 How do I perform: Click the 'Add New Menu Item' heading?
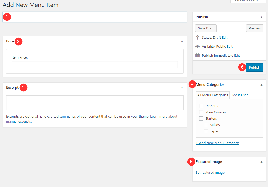pyautogui.click(x=31, y=5)
